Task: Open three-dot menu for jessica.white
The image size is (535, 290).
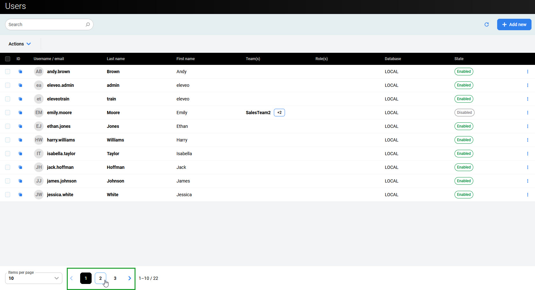Action: tap(527, 195)
